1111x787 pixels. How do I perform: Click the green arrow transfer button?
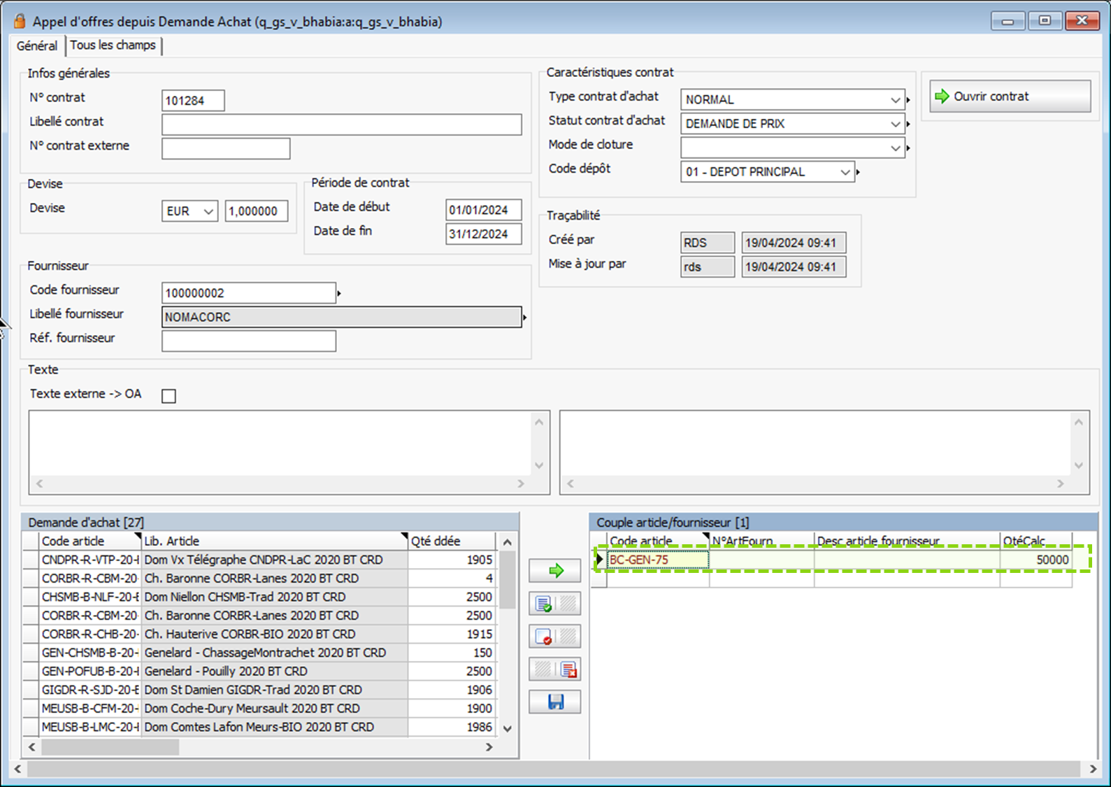pos(555,571)
